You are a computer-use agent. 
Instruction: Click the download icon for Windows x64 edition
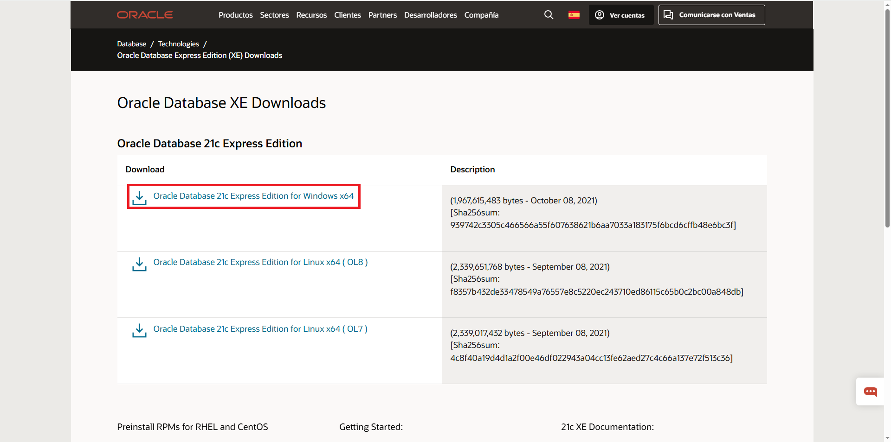point(139,197)
